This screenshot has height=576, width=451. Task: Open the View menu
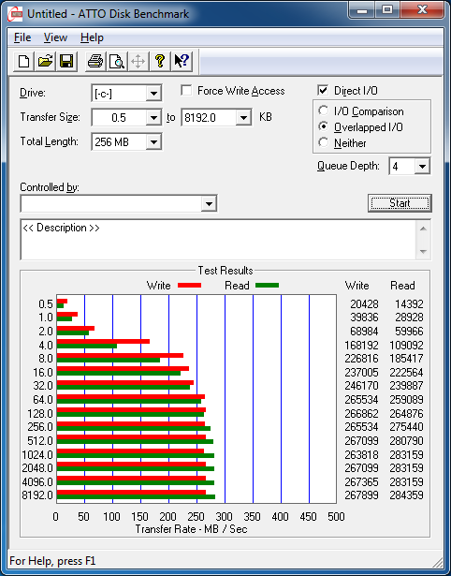click(55, 37)
